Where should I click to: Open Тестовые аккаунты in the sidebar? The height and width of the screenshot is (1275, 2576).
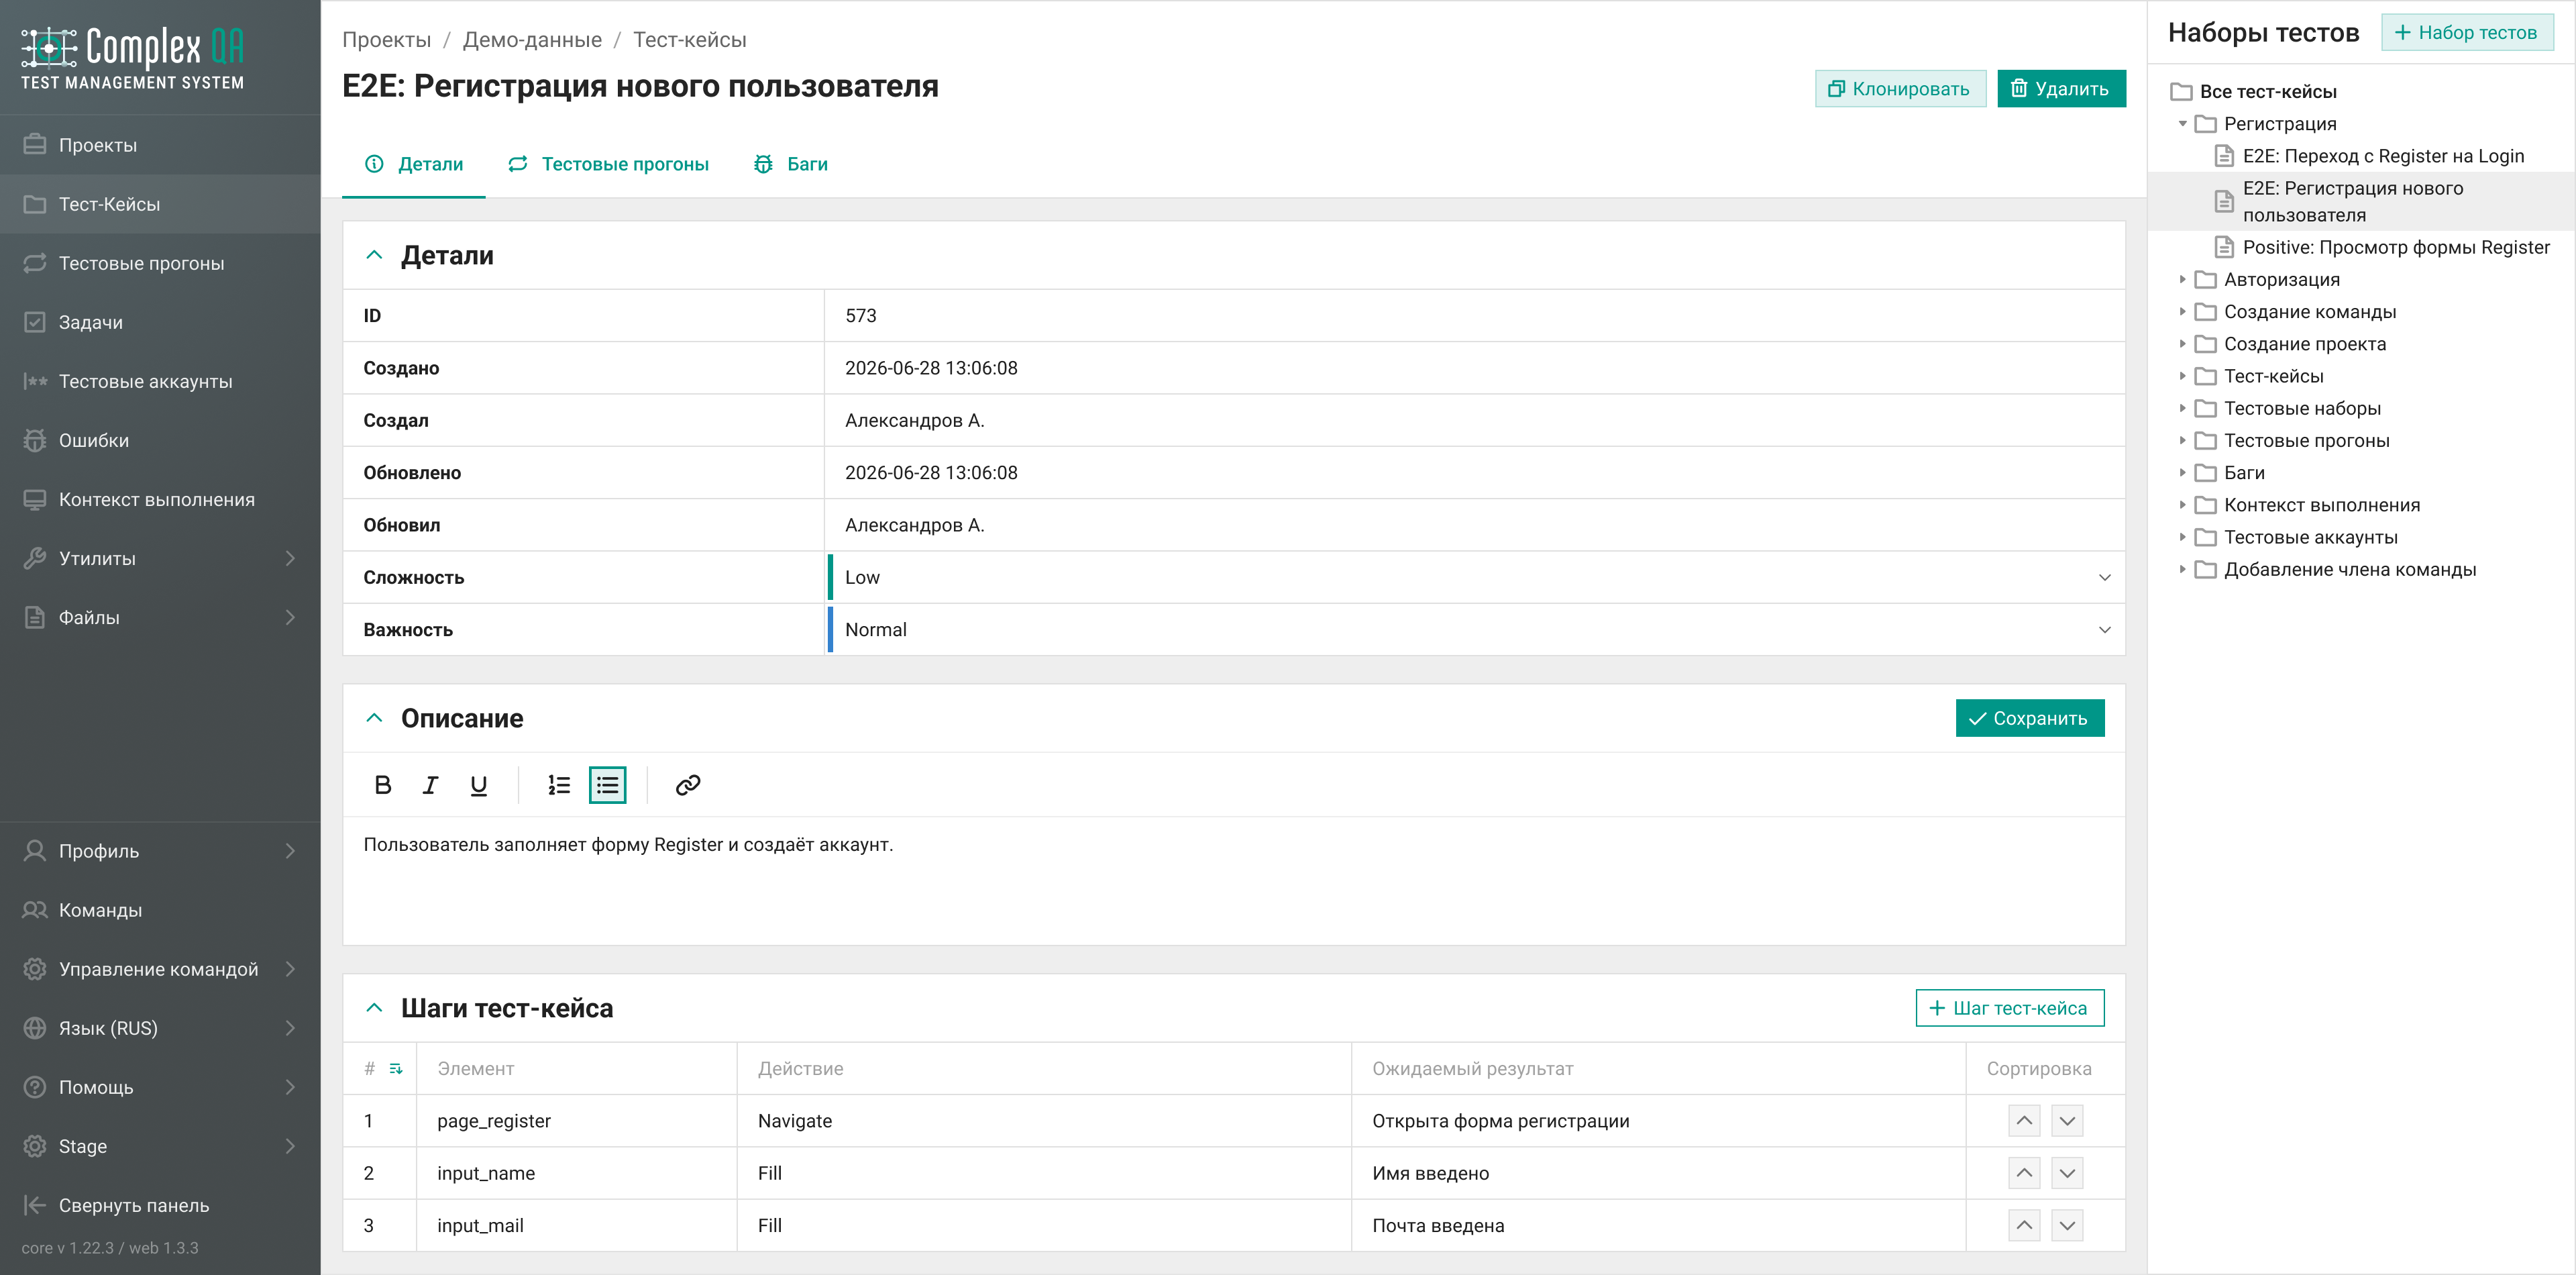pos(160,381)
